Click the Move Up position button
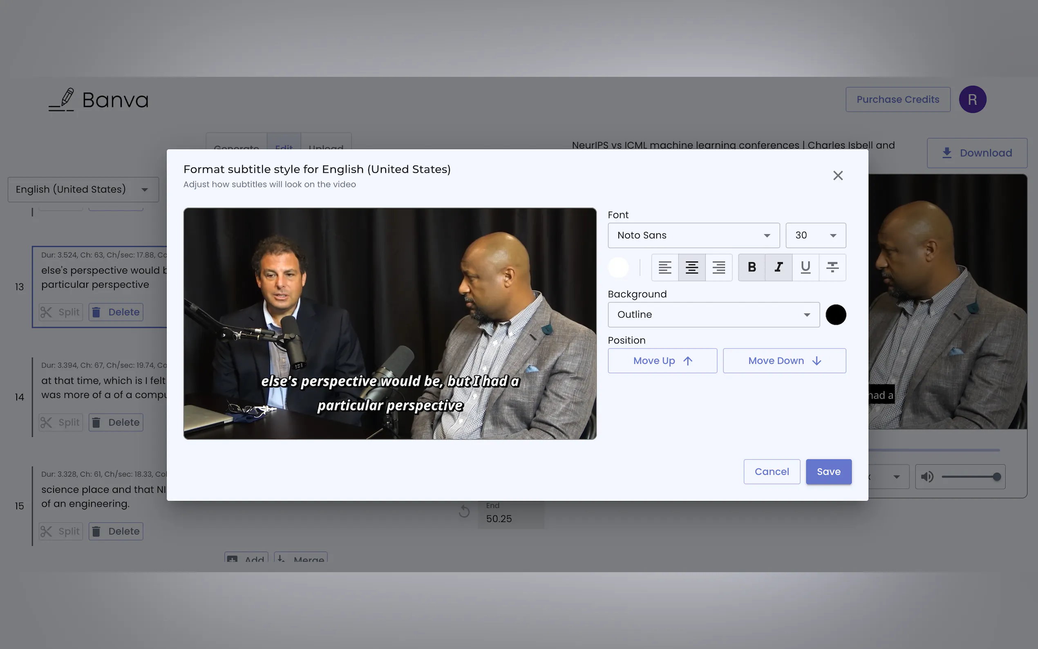 pyautogui.click(x=662, y=361)
